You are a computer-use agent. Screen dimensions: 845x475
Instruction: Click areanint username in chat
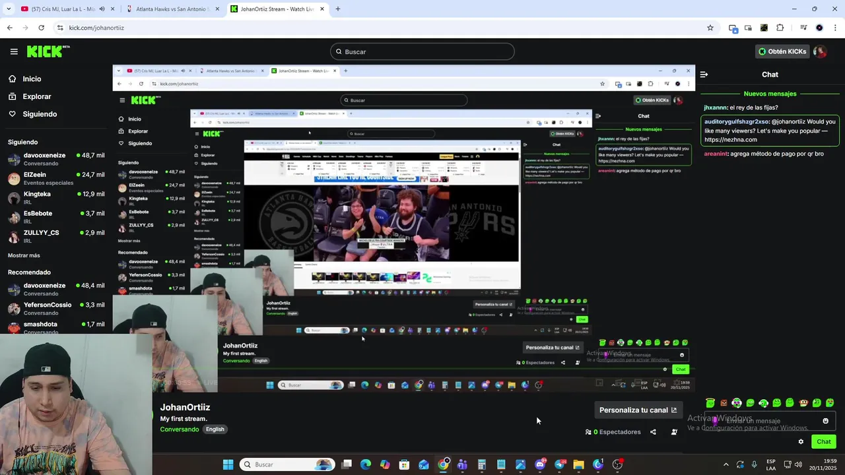(716, 154)
